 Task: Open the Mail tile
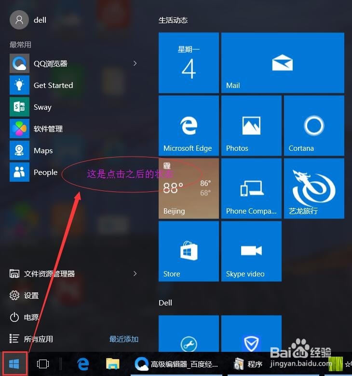tap(283, 63)
